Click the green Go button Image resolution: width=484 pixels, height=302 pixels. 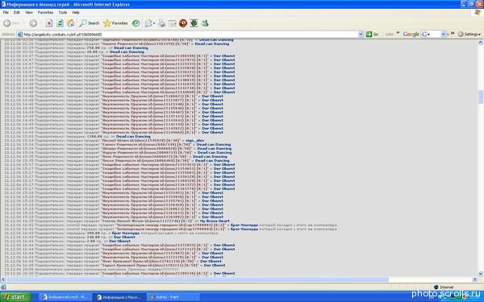pos(372,34)
